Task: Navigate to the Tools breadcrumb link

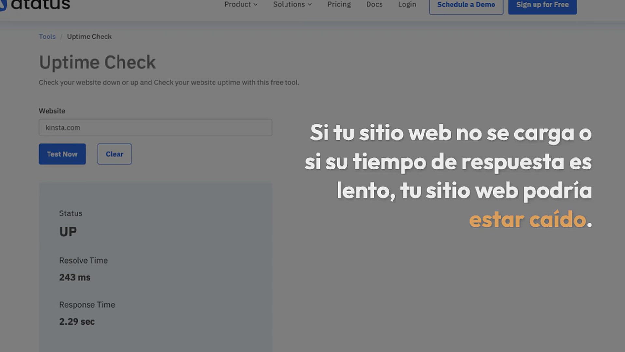Action: (47, 37)
